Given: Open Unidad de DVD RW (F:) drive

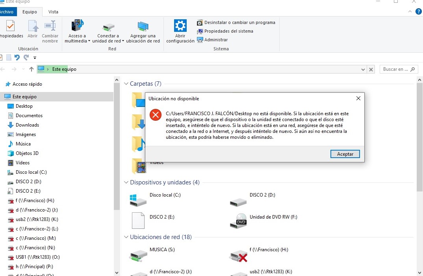Looking at the screenshot, I should click(263, 221).
